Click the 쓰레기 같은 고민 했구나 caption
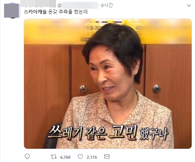Image resolution: width=195 pixels, height=162 pixels. click(108, 133)
